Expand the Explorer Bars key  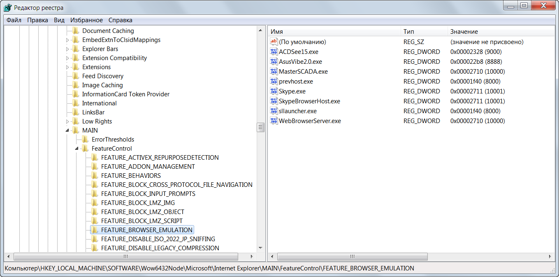click(67, 49)
